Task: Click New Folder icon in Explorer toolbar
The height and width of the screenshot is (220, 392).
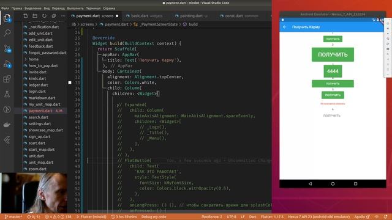Action: (x=35, y=16)
